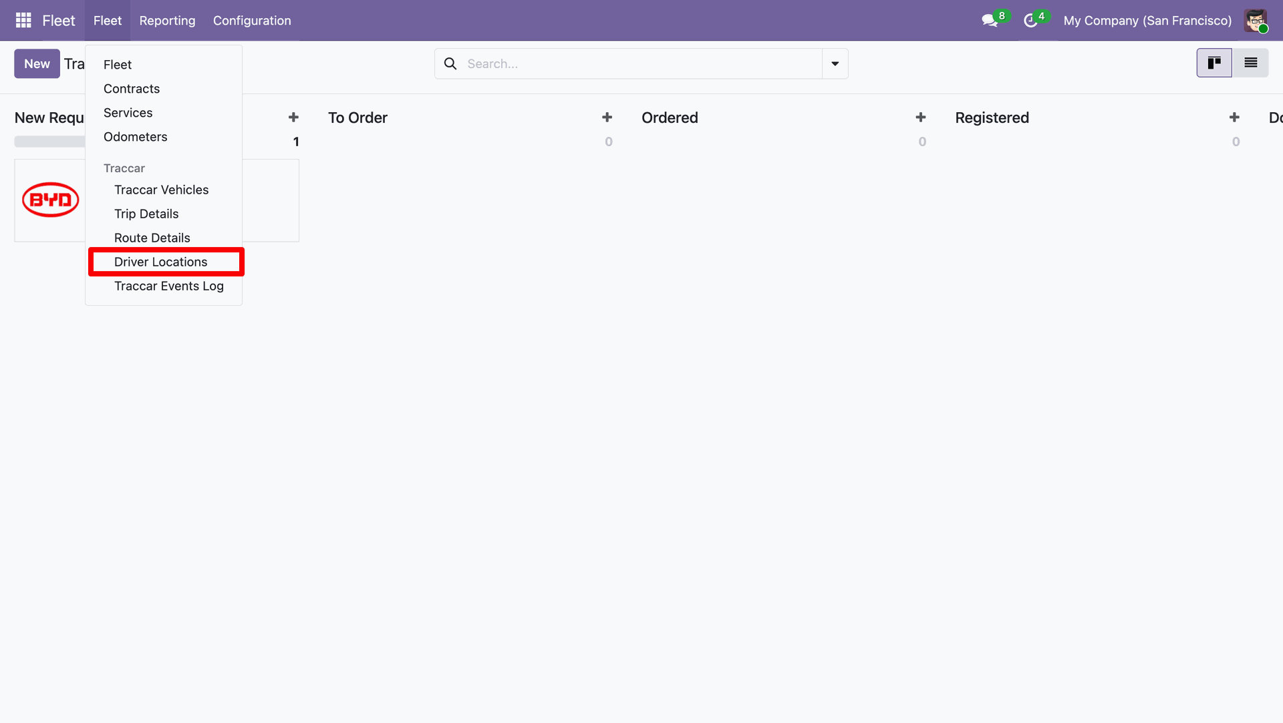Screen dimensions: 1283x723
Task: Click the Registered column title
Action: pos(992,117)
